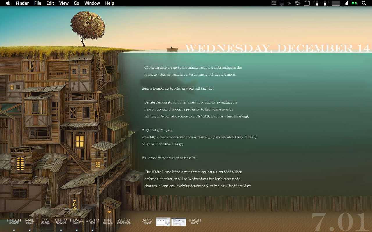Click 'The White House lifted a veto threat' line

click(x=193, y=172)
